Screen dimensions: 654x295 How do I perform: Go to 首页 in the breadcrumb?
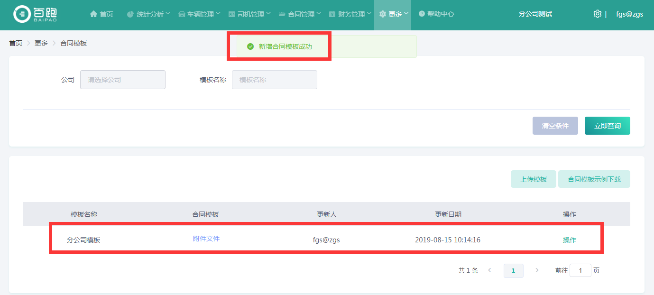(x=16, y=43)
